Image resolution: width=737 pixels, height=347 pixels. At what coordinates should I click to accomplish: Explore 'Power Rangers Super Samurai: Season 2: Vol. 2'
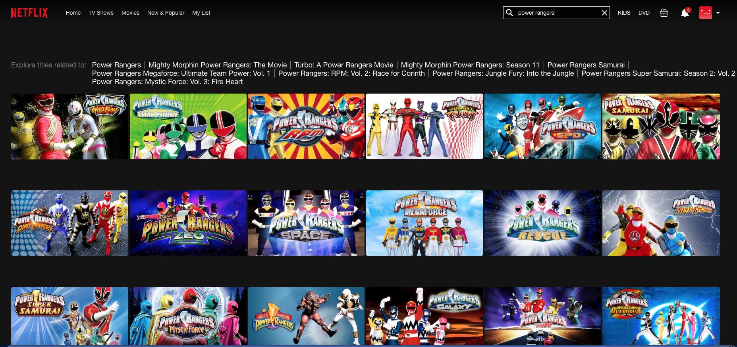pyautogui.click(x=658, y=73)
